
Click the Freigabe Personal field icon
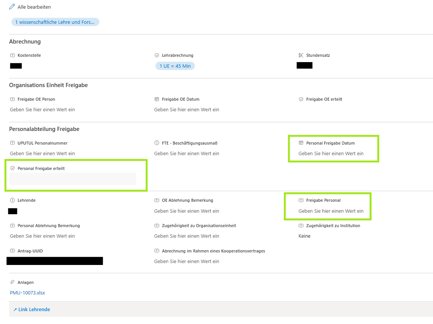tap(301, 200)
